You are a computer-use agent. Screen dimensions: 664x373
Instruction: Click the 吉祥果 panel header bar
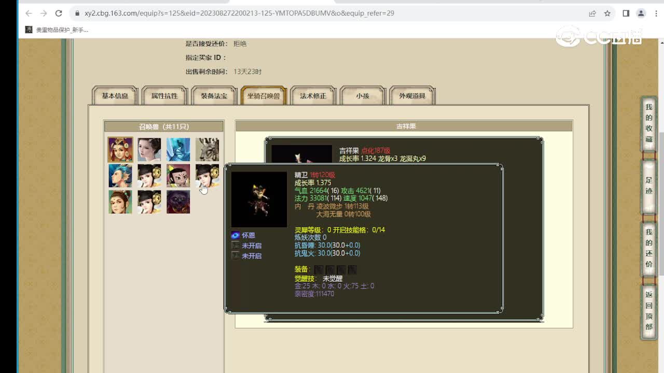coord(404,126)
